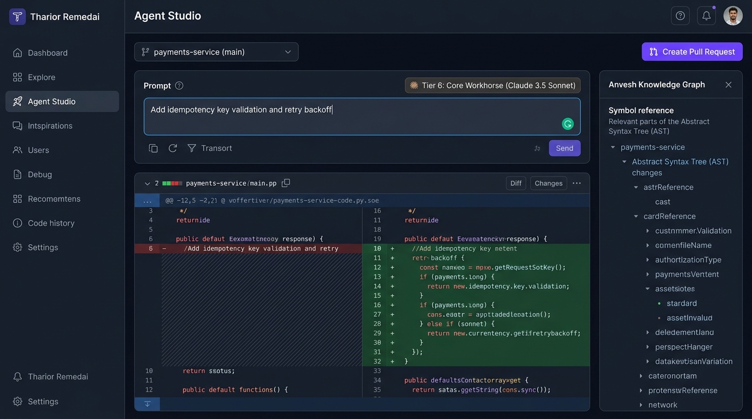Click the Prompt help info icon

tap(179, 86)
